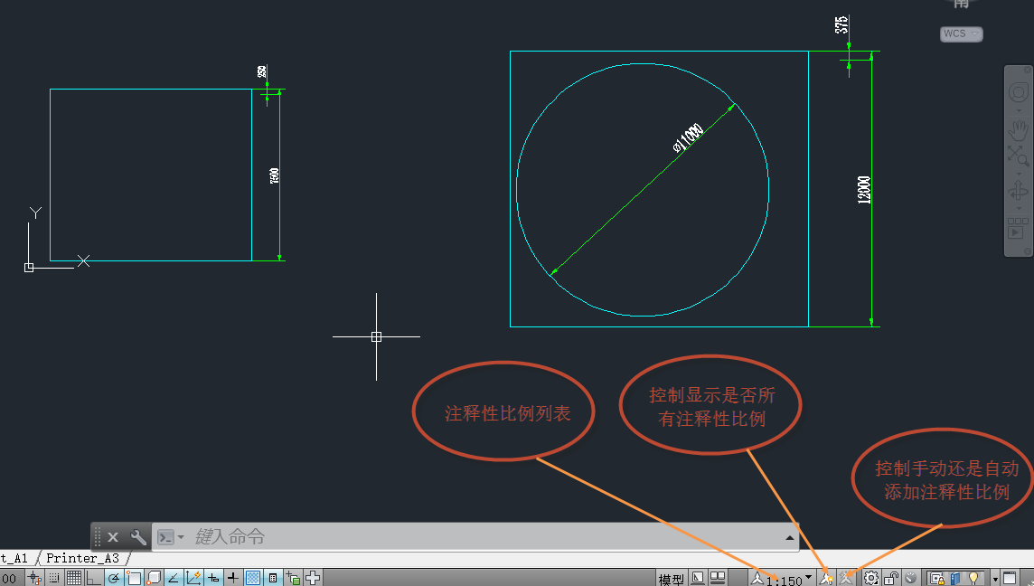Image resolution: width=1034 pixels, height=586 pixels.
Task: Toggle automatic adding of annotation scales
Action: [x=847, y=576]
